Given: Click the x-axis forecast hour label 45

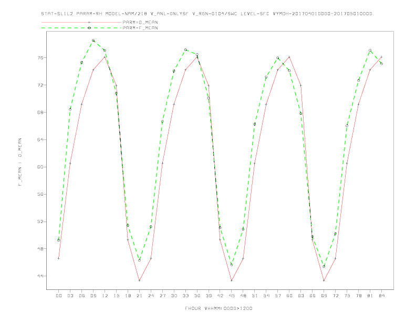Looking at the screenshot, I should pos(232,296).
